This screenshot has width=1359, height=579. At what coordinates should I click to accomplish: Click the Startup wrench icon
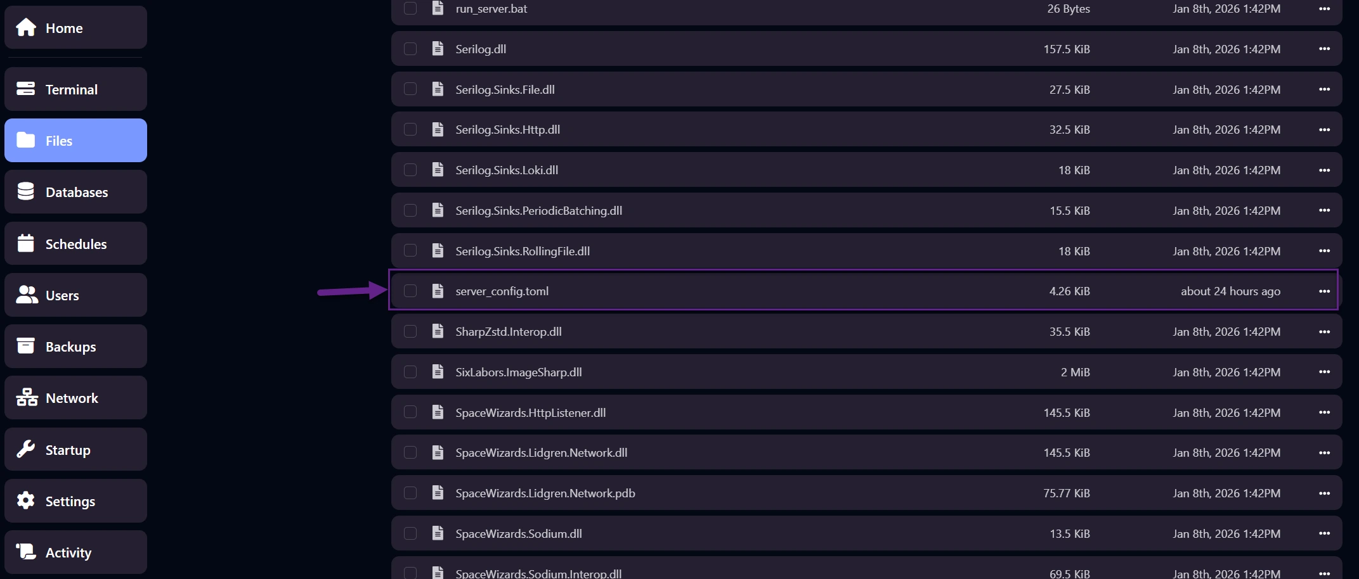pos(26,450)
